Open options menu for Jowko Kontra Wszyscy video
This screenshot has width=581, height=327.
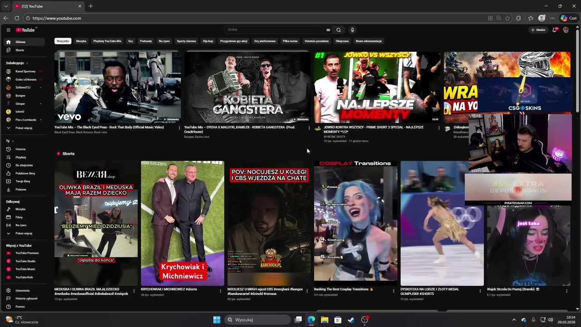tap(439, 128)
